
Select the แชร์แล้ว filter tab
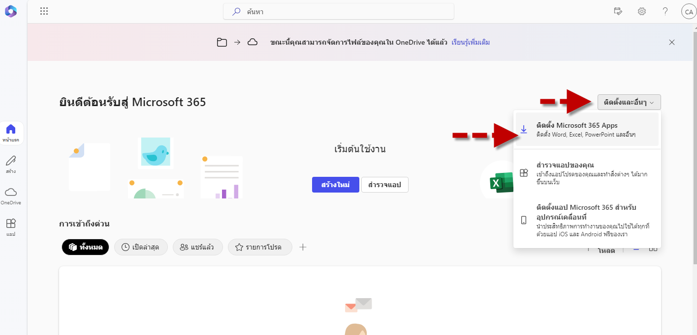coord(198,247)
